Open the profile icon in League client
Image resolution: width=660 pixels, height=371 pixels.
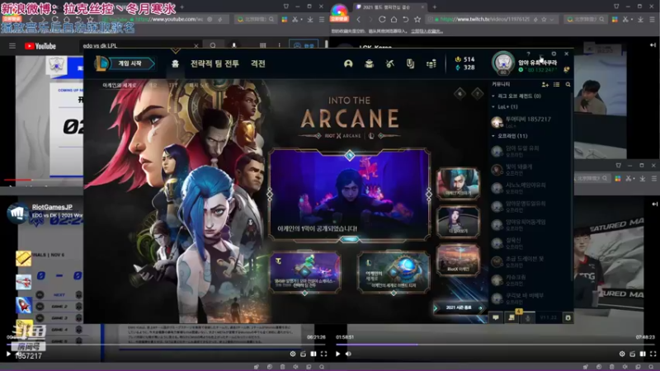coord(348,63)
